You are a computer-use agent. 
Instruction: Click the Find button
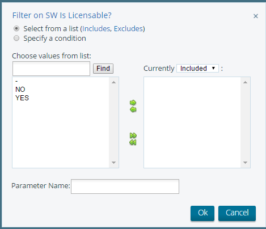pos(103,69)
